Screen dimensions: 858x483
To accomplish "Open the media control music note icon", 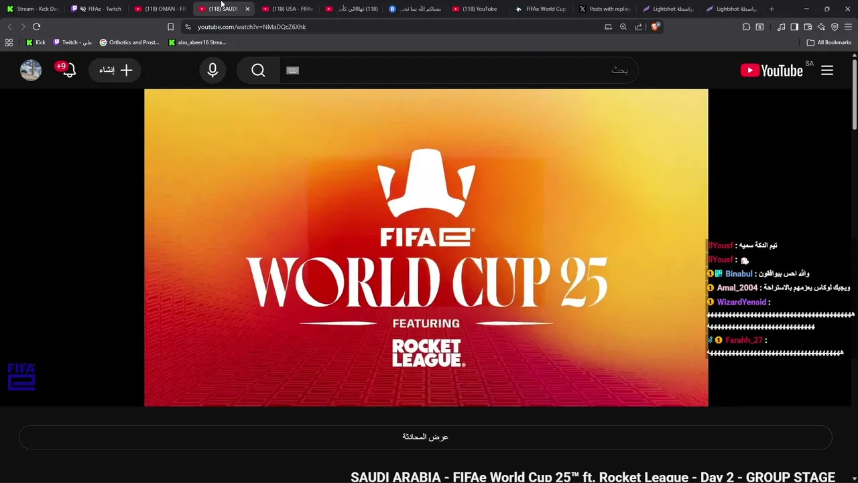I will (x=781, y=27).
